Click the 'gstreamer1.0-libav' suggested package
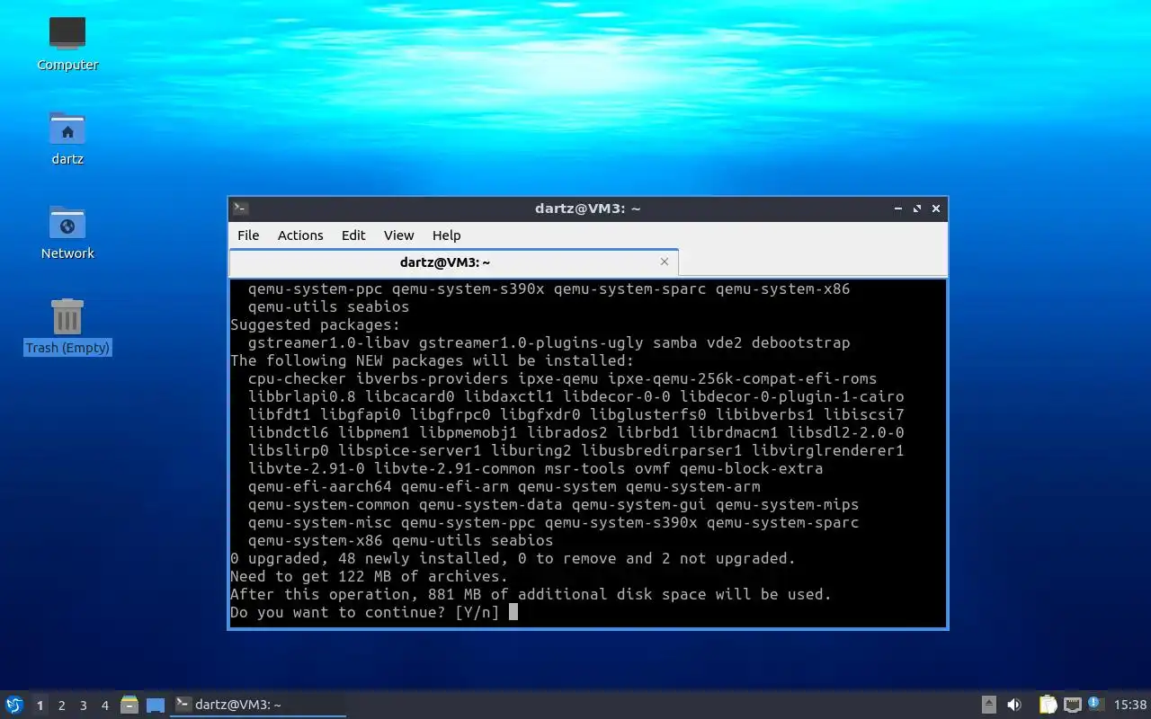This screenshot has width=1151, height=719. coord(329,342)
